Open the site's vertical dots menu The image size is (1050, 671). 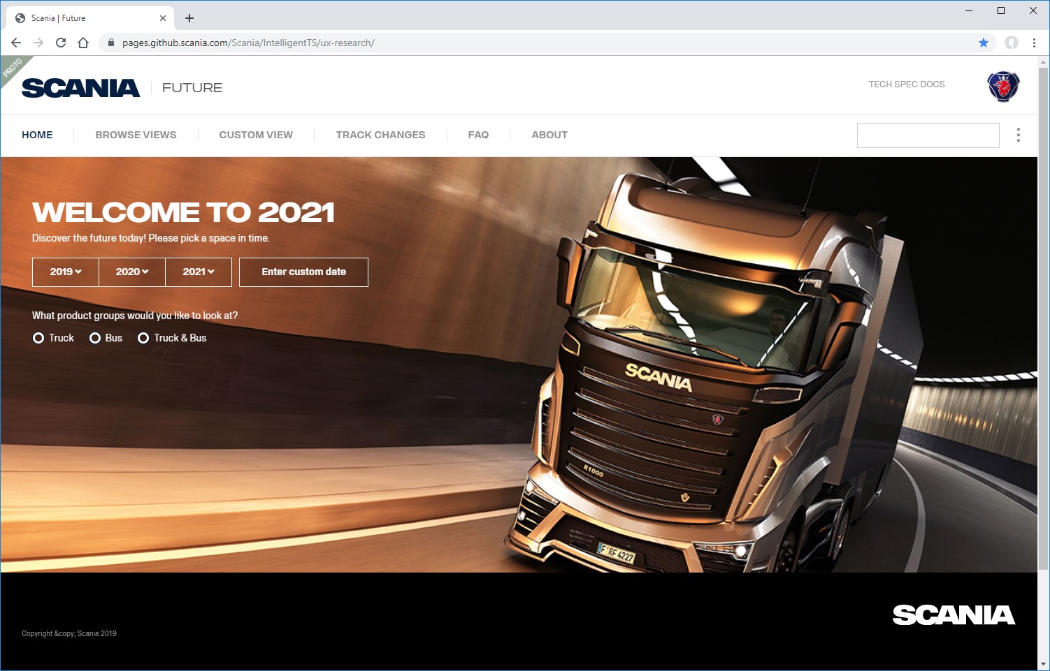click(x=1018, y=135)
